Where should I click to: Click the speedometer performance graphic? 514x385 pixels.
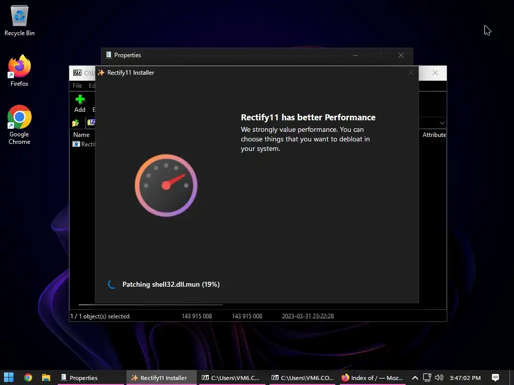point(166,185)
